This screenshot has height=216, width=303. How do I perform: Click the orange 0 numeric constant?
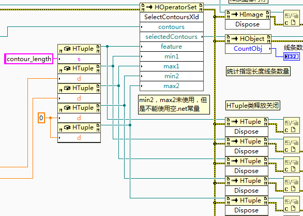click(x=41, y=118)
